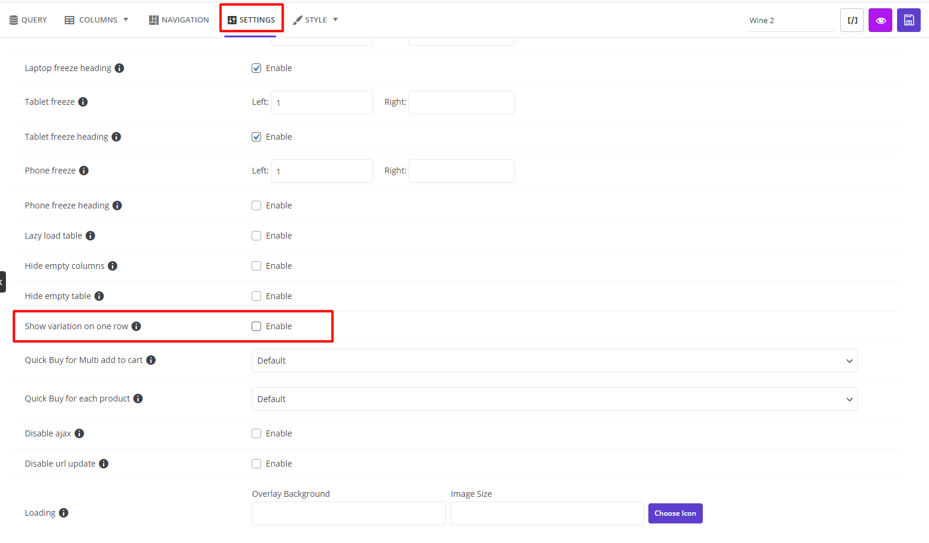Click the save disk icon button
This screenshot has width=929, height=543.
click(909, 20)
